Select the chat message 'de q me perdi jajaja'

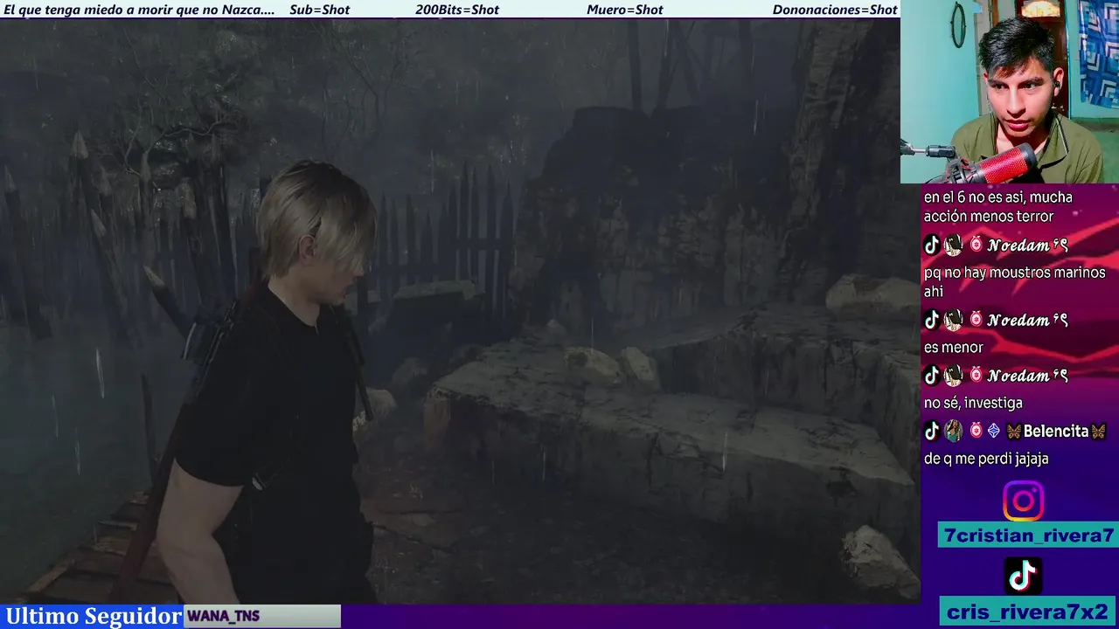click(x=986, y=459)
